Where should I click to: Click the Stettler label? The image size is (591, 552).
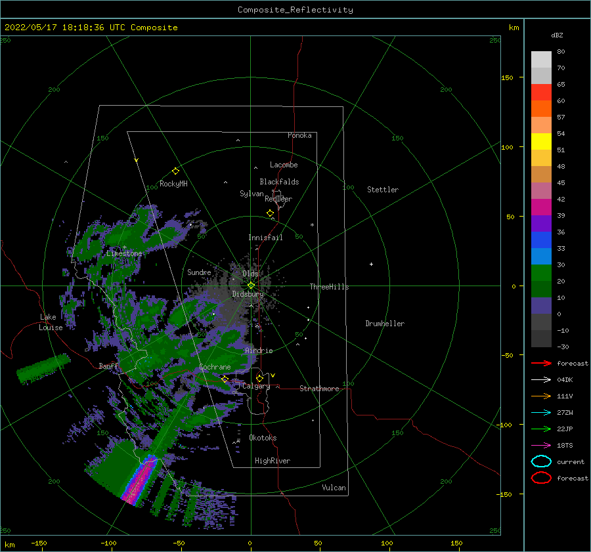click(383, 190)
